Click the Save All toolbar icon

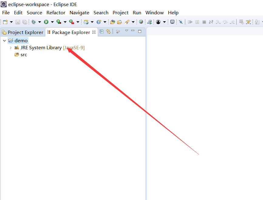point(25,22)
